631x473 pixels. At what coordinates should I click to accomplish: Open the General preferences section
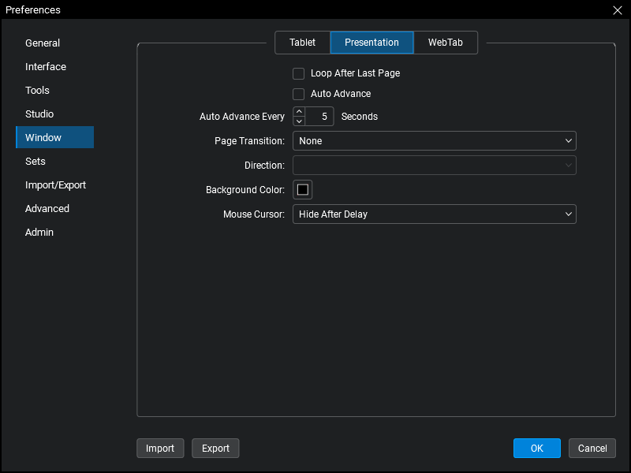(43, 43)
